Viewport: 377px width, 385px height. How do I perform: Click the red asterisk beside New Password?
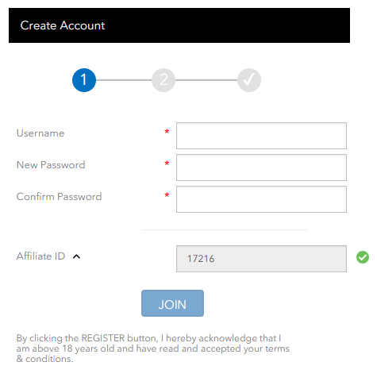click(x=167, y=164)
